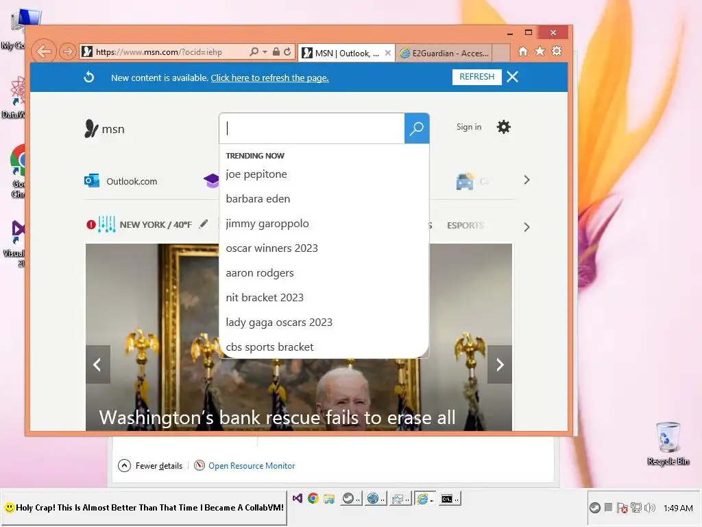Click the red weather alert icon
The height and width of the screenshot is (527, 702).
coord(91,224)
